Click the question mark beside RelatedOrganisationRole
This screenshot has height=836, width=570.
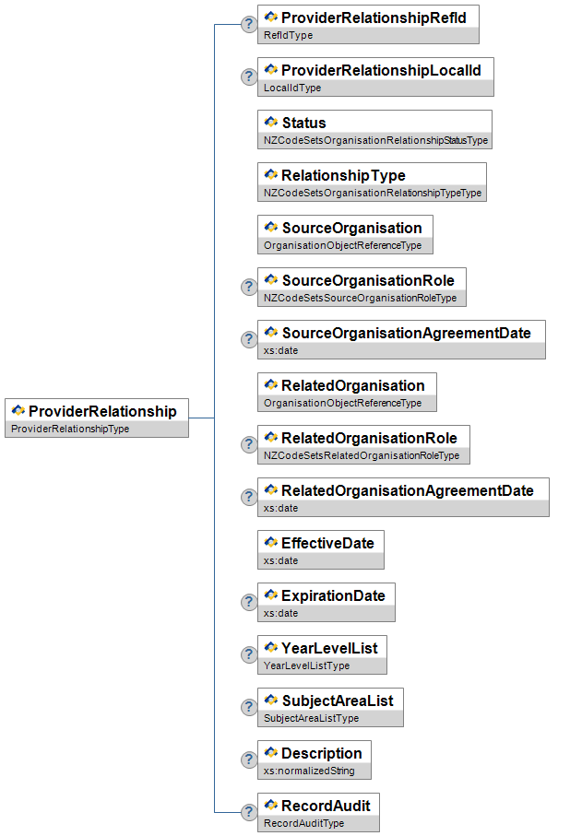248,444
